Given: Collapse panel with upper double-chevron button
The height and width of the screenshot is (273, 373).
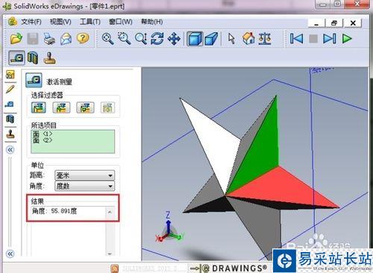Looking at the screenshot, I should (x=10, y=150).
